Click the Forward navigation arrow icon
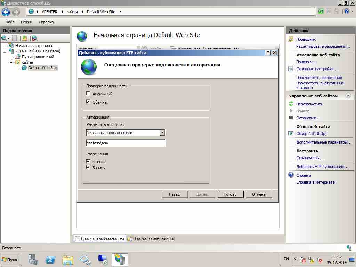356x267 pixels. pos(16,12)
